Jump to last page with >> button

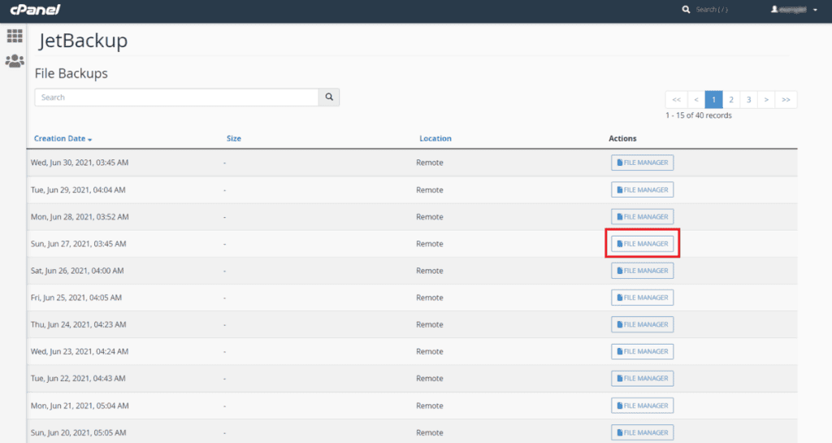coord(786,100)
